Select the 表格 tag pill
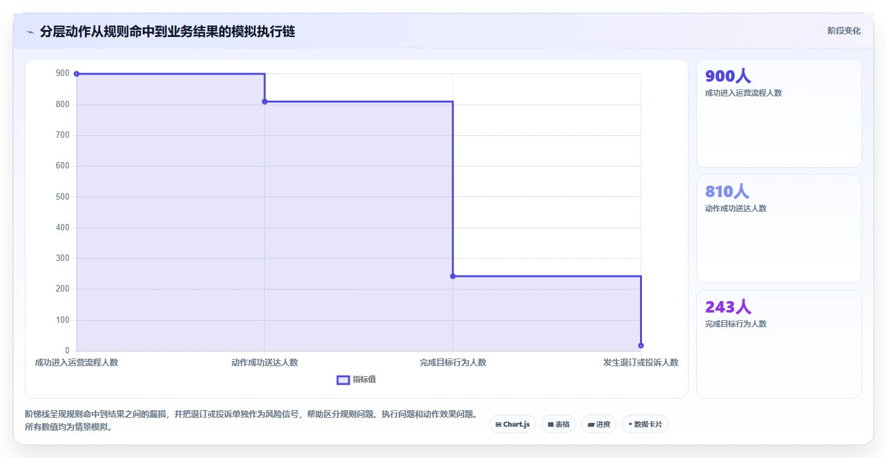Screen dimensions: 887x458 point(558,424)
